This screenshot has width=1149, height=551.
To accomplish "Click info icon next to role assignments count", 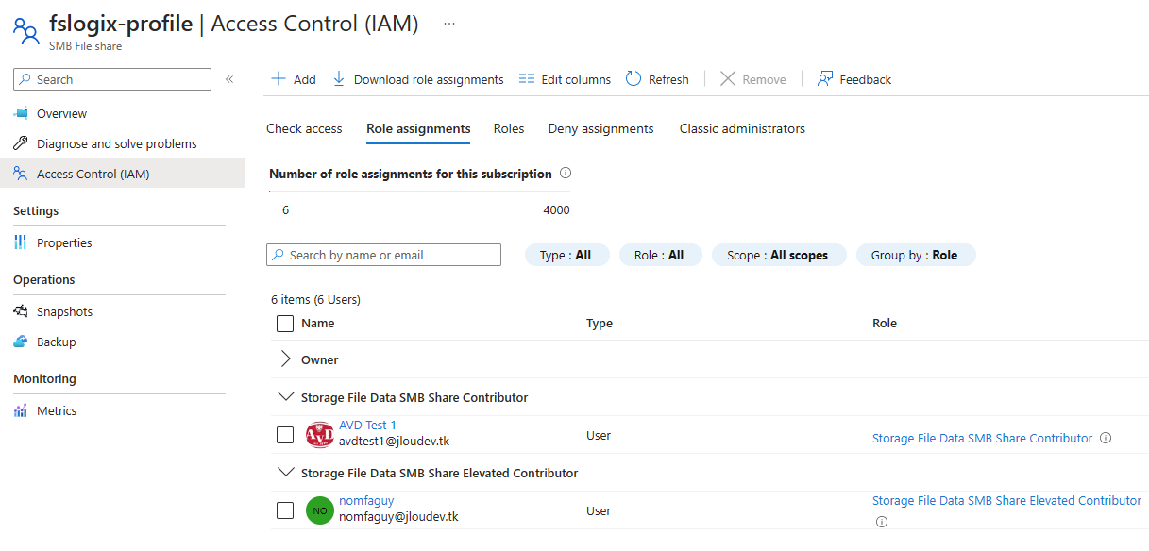I will pos(566,174).
